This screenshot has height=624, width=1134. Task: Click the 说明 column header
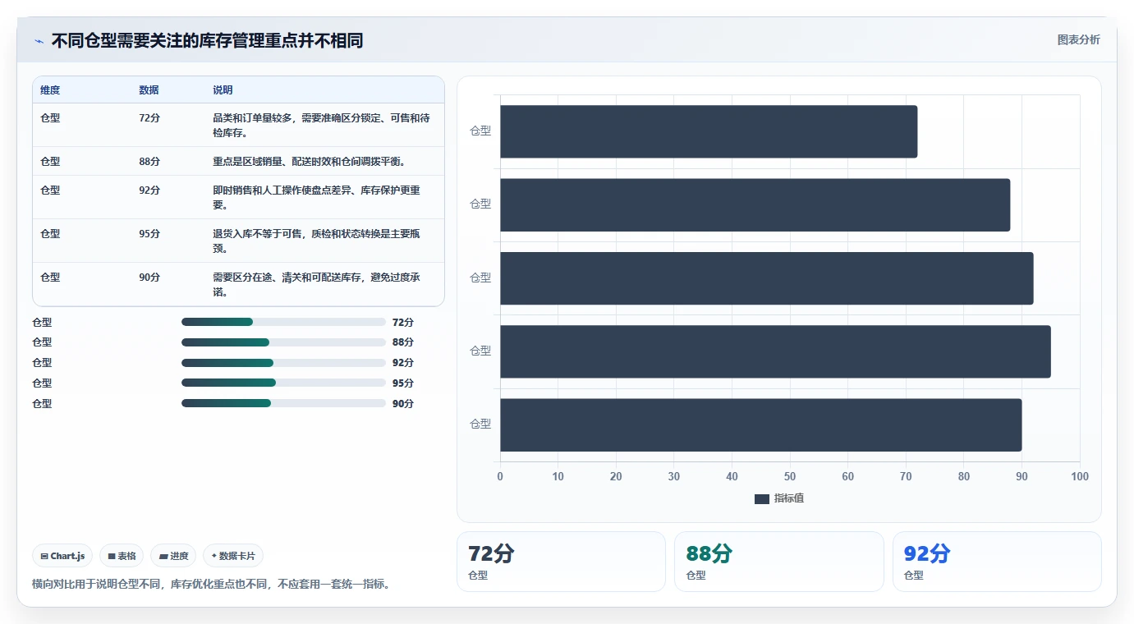(223, 90)
